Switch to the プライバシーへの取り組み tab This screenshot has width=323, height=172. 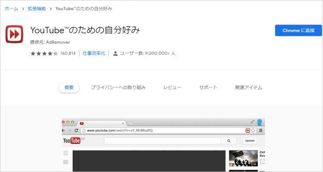pyautogui.click(x=118, y=87)
